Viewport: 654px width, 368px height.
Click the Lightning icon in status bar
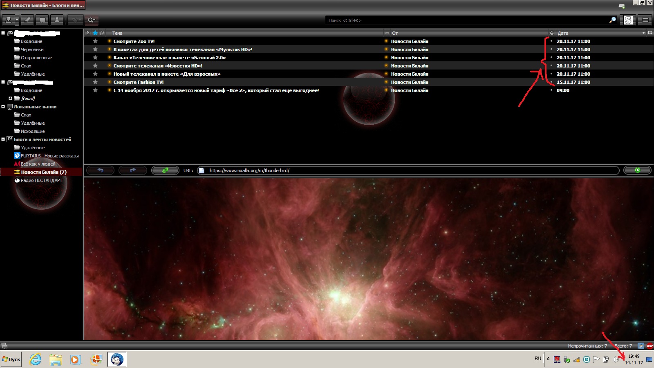point(641,346)
